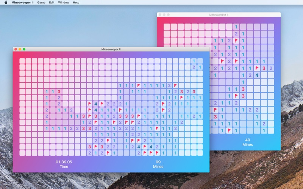Reveal the top-left corner cell of the back board
Screen dimensions: 303x189
167,26
